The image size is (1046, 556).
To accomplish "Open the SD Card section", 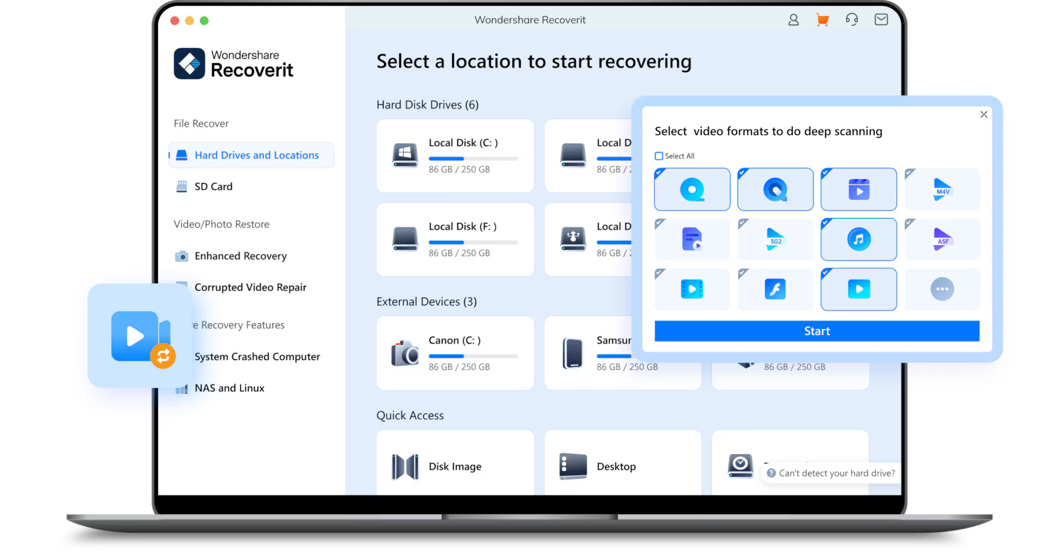I will (x=213, y=186).
